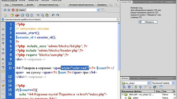Browse in Bridge icon
Screen dimensions: 177x99
(17, 15)
